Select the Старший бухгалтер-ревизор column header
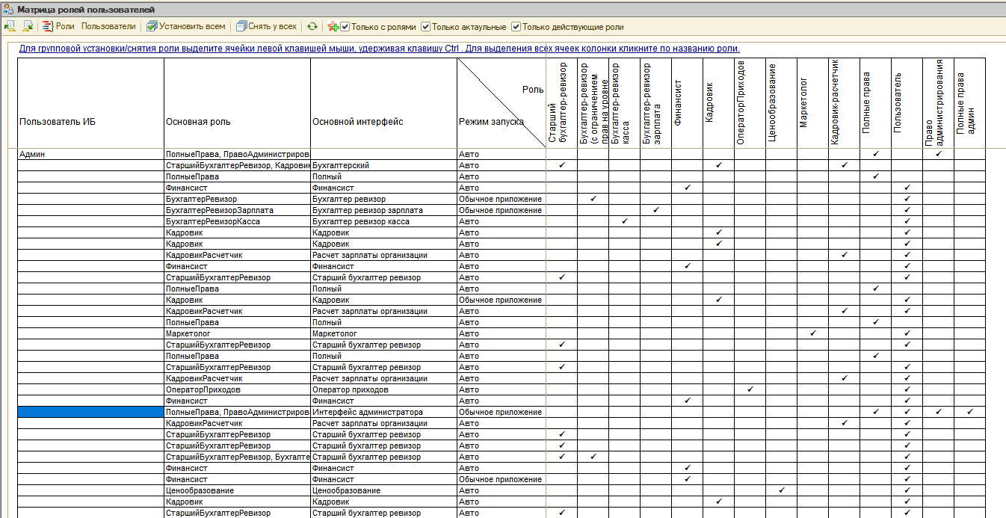 561,103
